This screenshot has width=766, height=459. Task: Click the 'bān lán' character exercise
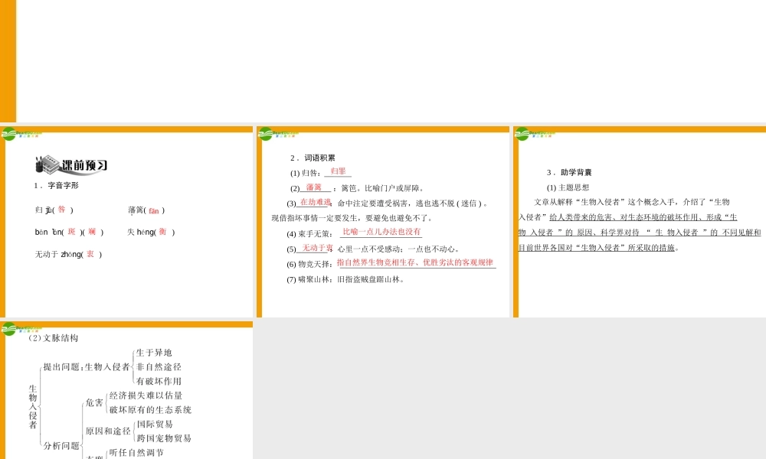point(70,233)
